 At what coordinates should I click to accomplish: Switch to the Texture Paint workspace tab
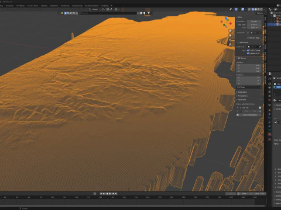[x=33, y=6]
